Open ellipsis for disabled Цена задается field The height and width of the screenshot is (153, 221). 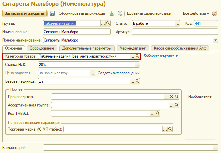[92, 73]
